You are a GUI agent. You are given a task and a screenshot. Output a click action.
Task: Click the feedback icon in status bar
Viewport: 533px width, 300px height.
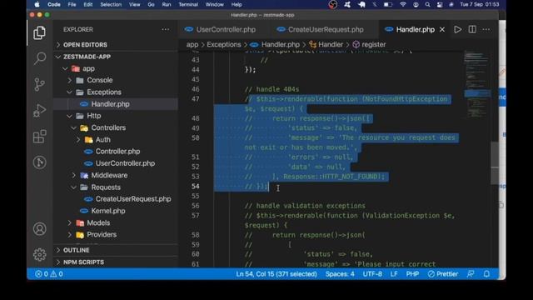(x=471, y=274)
